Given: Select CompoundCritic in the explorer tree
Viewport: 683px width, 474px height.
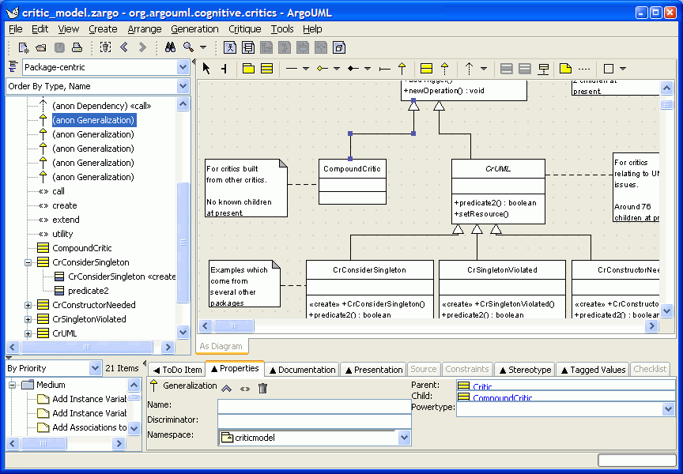Looking at the screenshot, I should pyautogui.click(x=82, y=248).
